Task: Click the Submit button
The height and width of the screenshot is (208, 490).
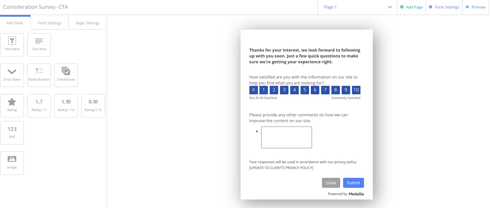Action: tap(353, 183)
